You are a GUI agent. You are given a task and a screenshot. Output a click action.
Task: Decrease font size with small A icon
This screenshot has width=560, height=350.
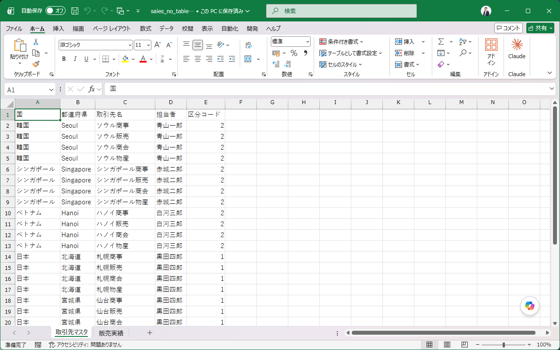click(x=169, y=45)
